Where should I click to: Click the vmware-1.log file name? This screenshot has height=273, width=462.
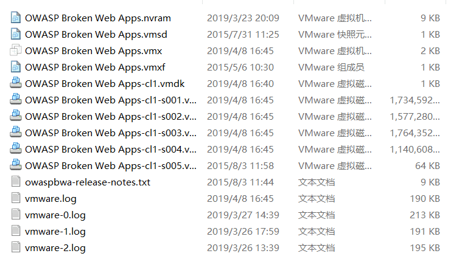pos(55,232)
